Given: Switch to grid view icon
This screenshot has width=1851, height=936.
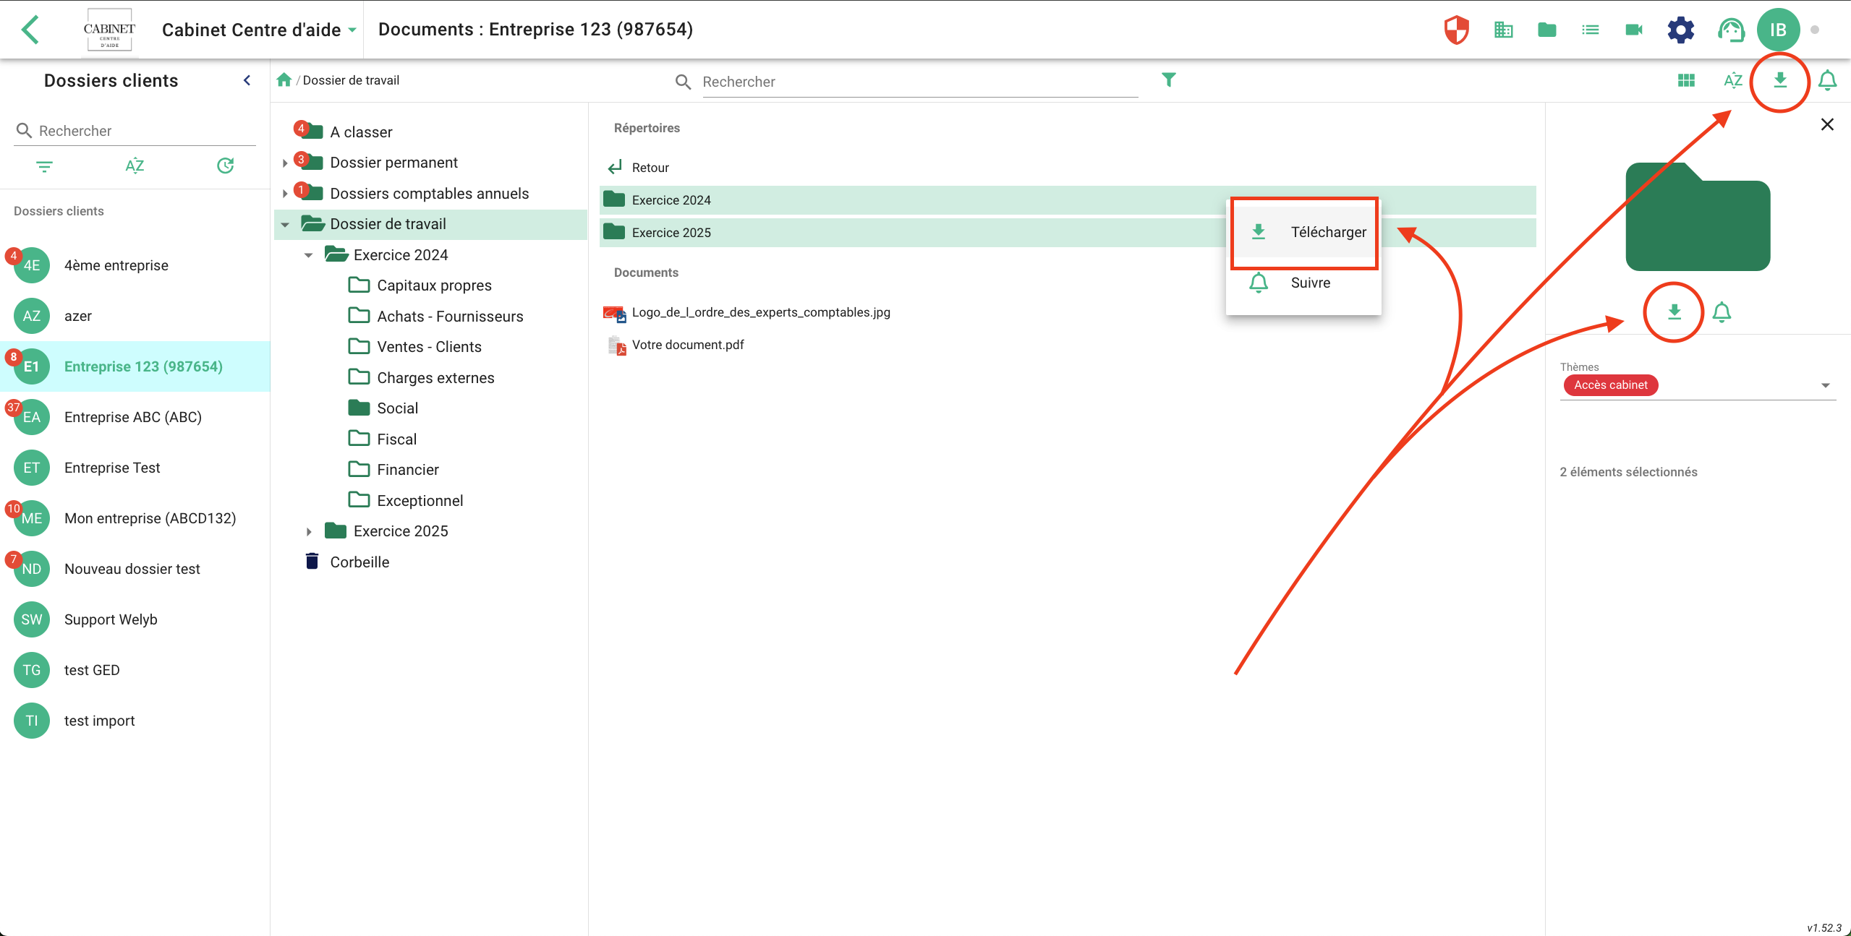Looking at the screenshot, I should [x=1686, y=80].
